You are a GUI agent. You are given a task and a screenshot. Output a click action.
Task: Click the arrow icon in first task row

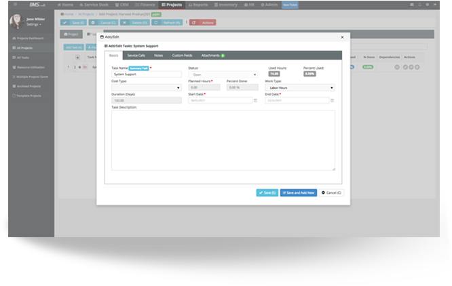tap(79, 67)
